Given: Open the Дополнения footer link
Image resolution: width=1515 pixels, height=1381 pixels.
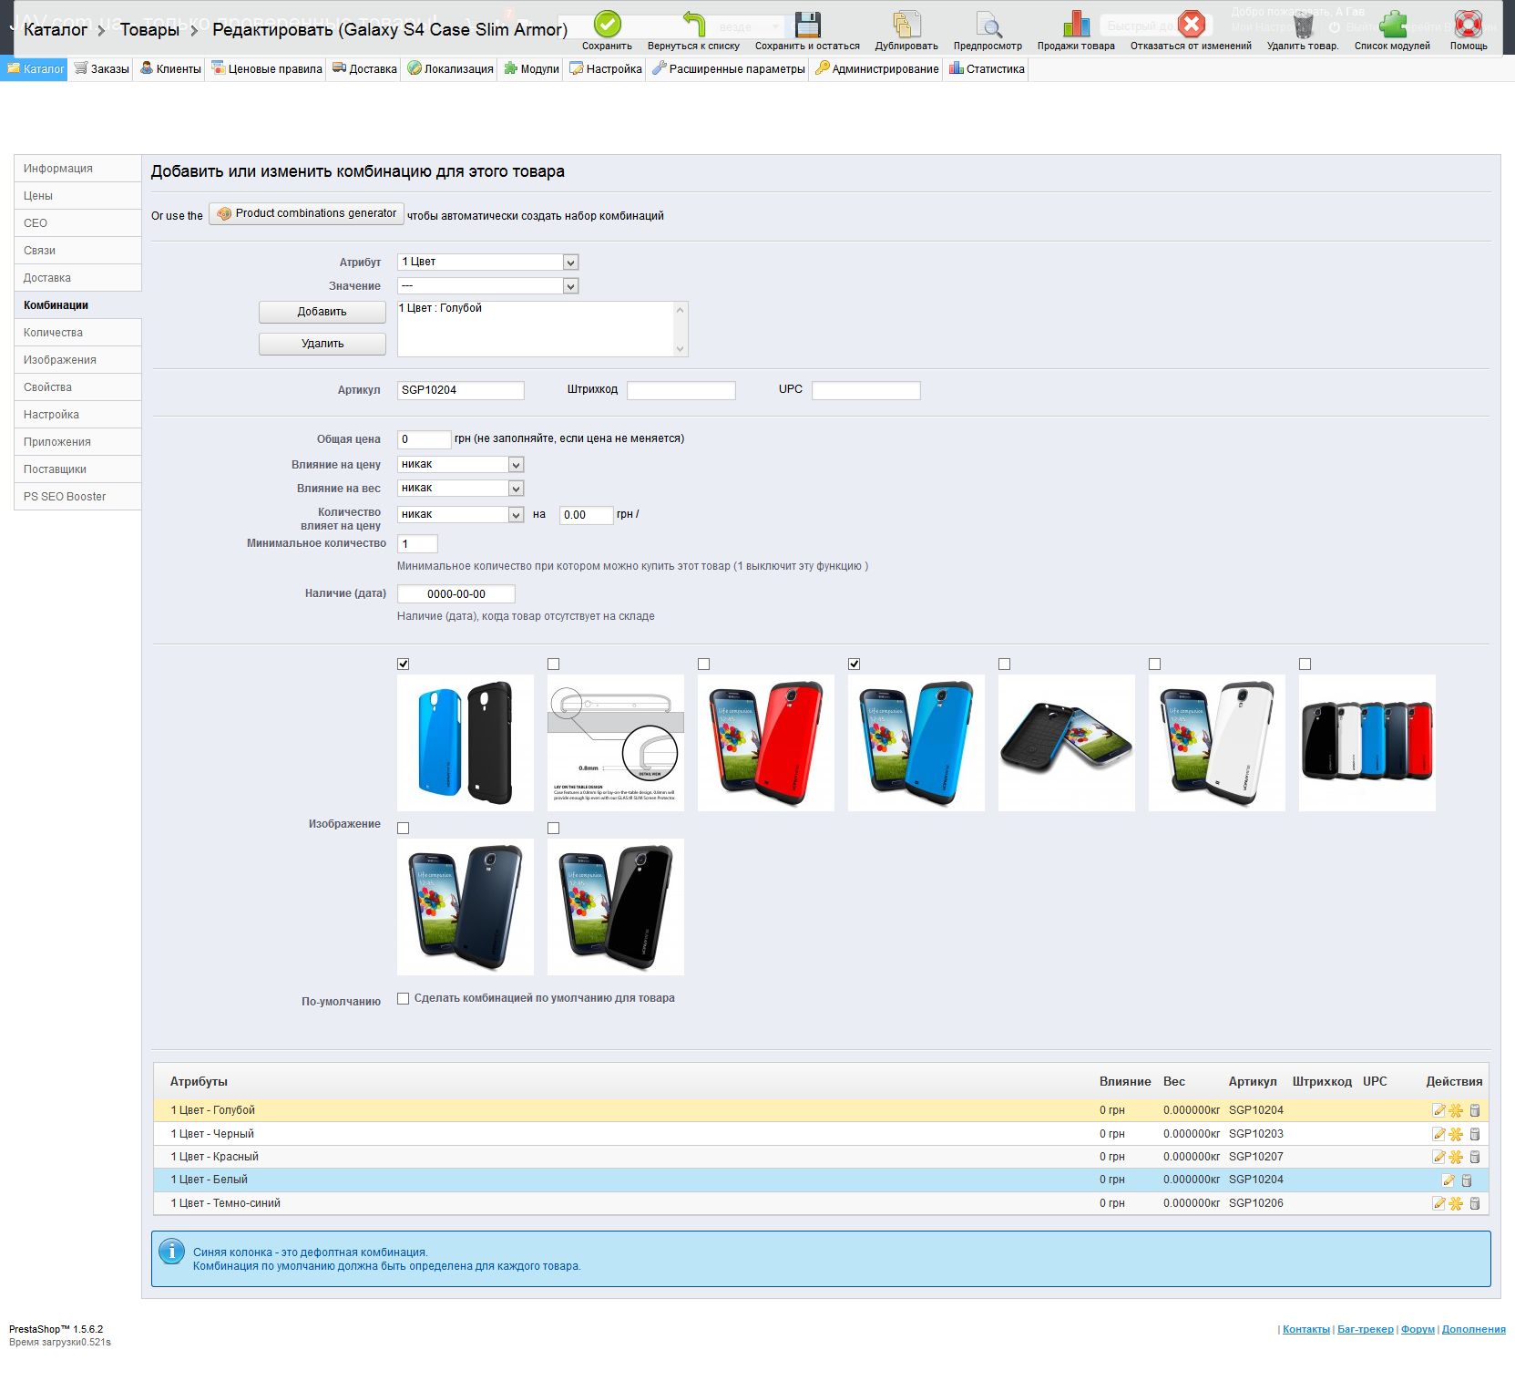Looking at the screenshot, I should (1474, 1330).
